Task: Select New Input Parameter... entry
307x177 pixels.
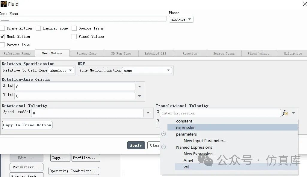Action: (205, 141)
